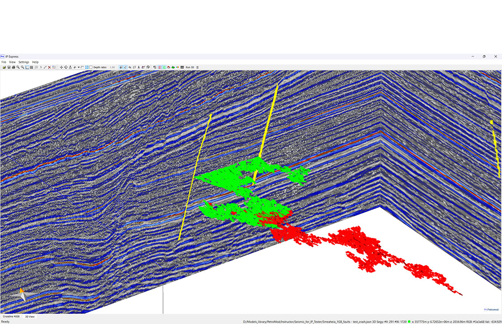Open the dropdown arrow beside the star tool
Image resolution: width=502 pixels, height=324 pixels.
coord(78,67)
